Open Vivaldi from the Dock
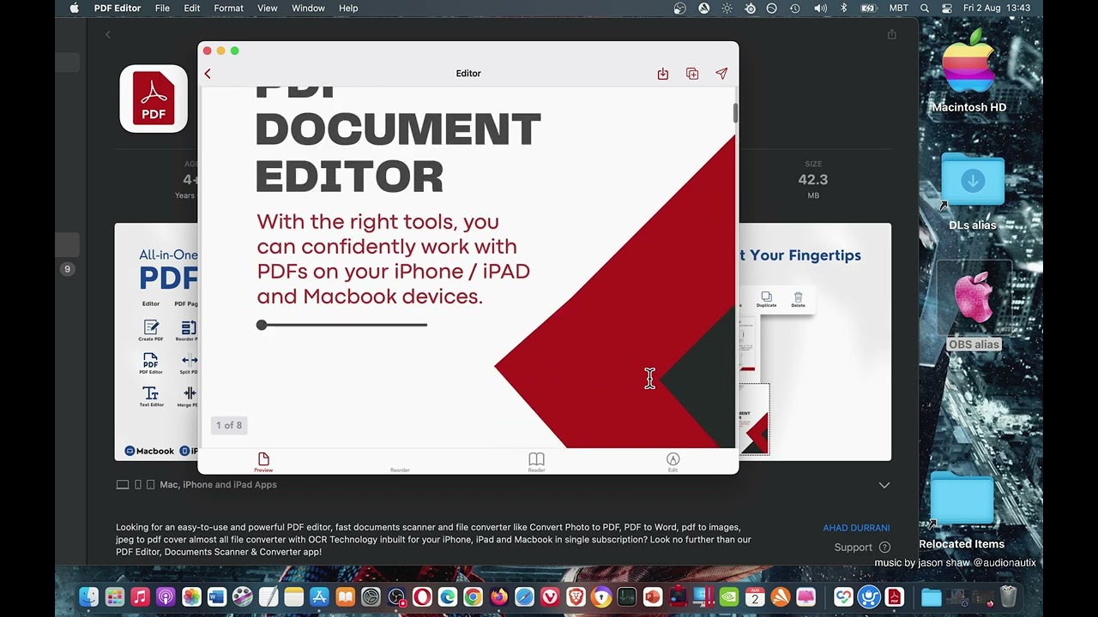The image size is (1098, 617). click(x=550, y=596)
